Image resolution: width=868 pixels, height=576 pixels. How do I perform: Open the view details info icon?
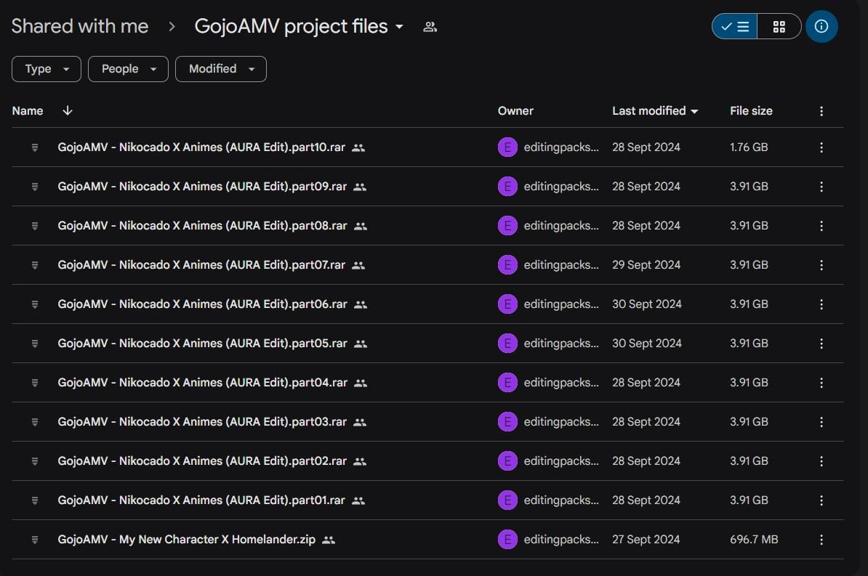pyautogui.click(x=821, y=27)
